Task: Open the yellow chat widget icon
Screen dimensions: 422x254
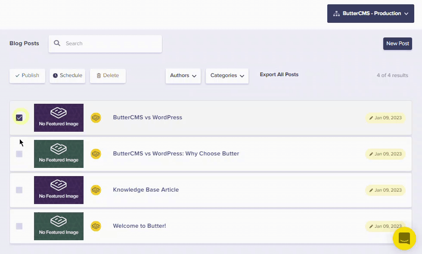Action: pyautogui.click(x=404, y=238)
